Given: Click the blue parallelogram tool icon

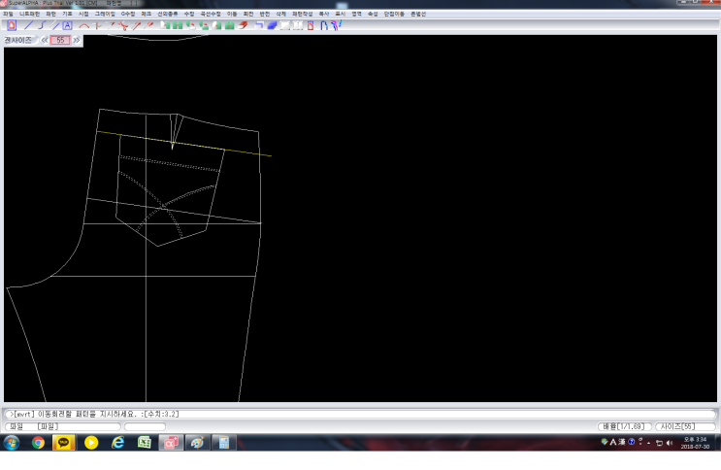Looking at the screenshot, I should [272, 25].
